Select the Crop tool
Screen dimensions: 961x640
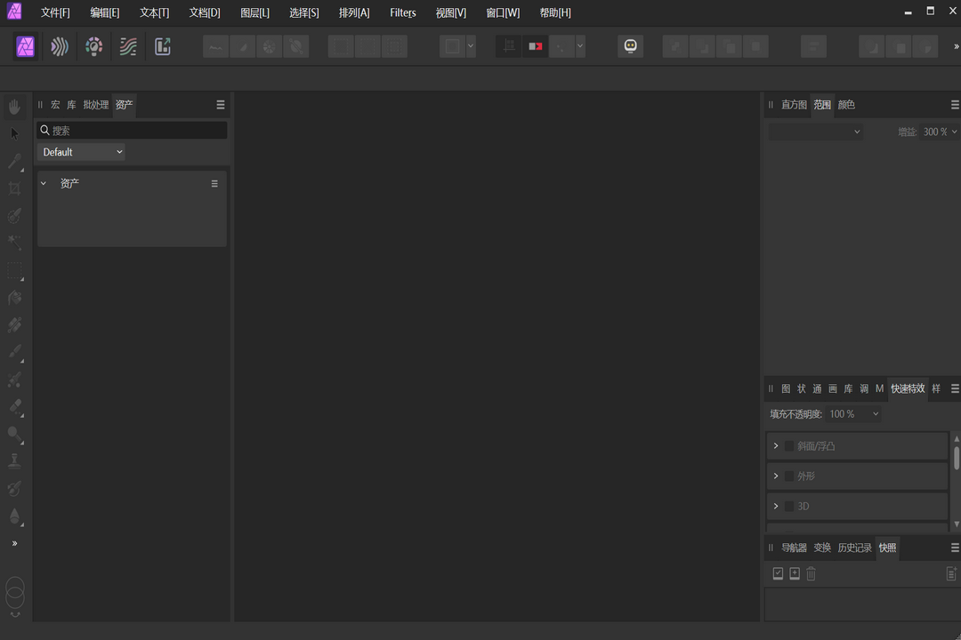click(x=14, y=188)
